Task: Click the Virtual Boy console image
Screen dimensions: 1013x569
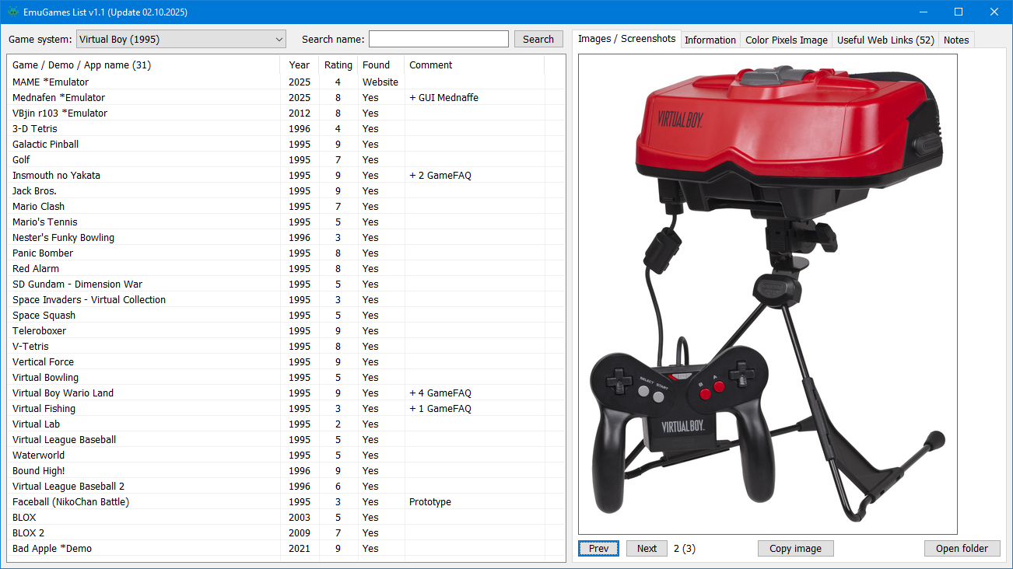Action: [767, 294]
